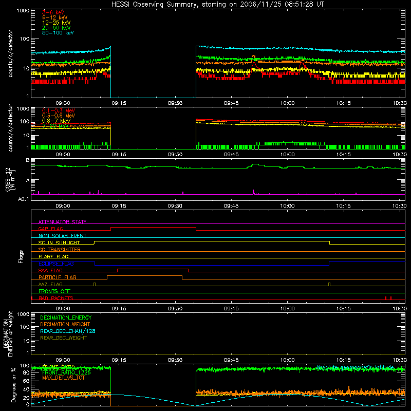The width and height of the screenshot is (411, 411).
Task: Select the GAP_FLAG label
Action: tap(50, 229)
